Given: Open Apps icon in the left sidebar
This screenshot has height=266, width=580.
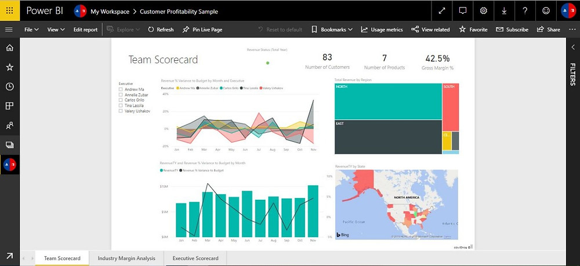Looking at the screenshot, I should 10,106.
